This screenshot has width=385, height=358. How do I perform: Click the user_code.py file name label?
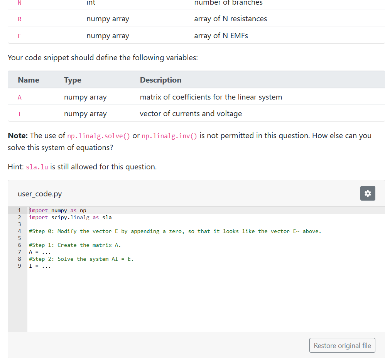tap(40, 194)
